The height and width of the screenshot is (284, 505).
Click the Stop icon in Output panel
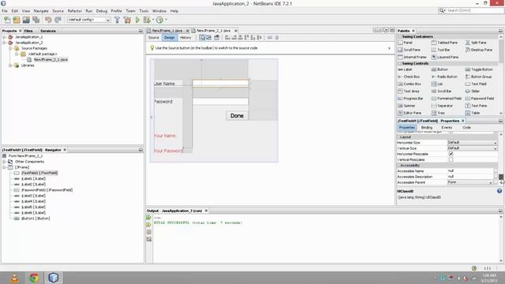(149, 232)
